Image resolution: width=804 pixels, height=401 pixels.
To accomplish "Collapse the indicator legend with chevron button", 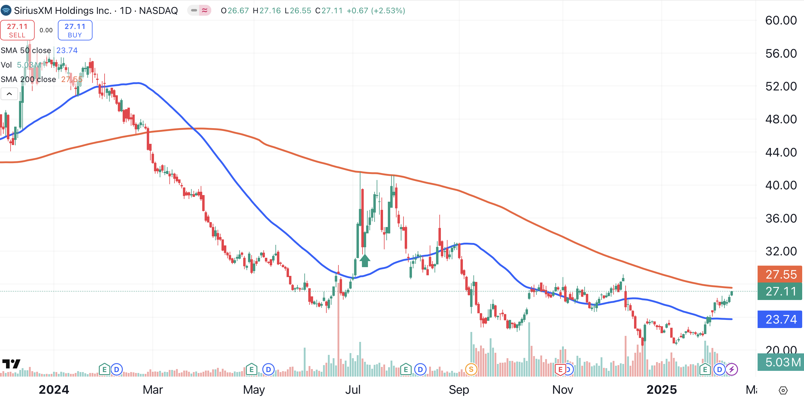I will 9,94.
